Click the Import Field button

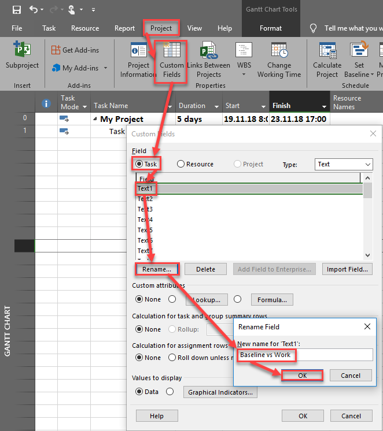tap(347, 269)
